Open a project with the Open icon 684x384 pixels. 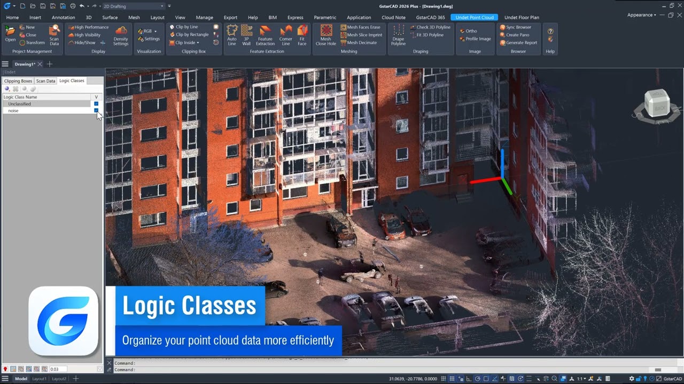tap(10, 34)
